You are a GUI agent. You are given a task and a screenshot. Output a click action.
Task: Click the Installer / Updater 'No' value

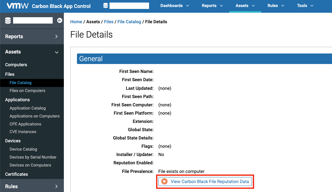(161, 155)
